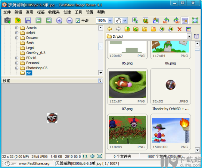Screen dimensions: 202x168
Task: Rotate image left 90 degrees
Action: pyautogui.click(x=166, y=20)
